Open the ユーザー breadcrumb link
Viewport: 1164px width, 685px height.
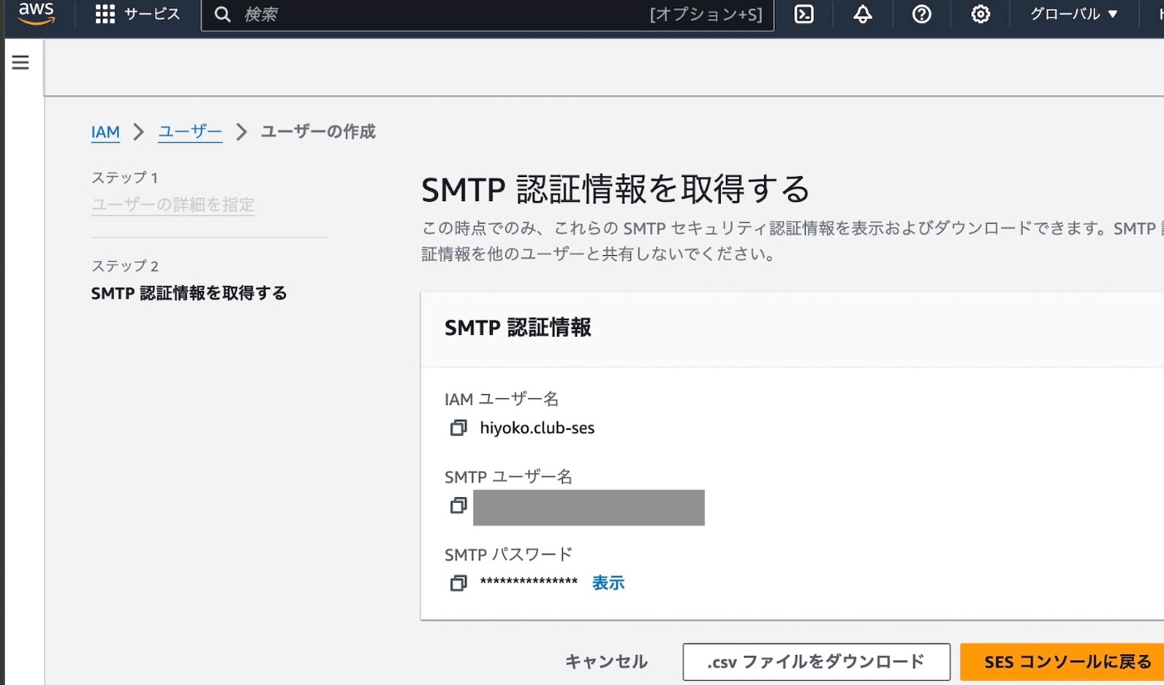point(190,132)
